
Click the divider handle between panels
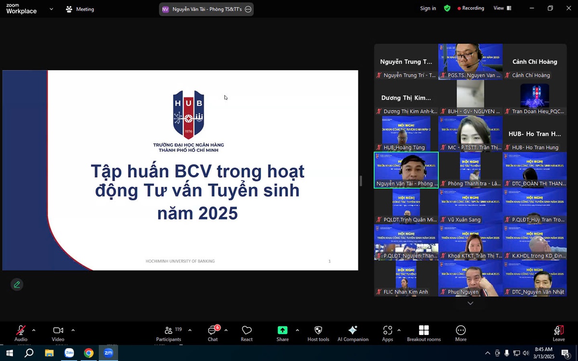coord(361,181)
